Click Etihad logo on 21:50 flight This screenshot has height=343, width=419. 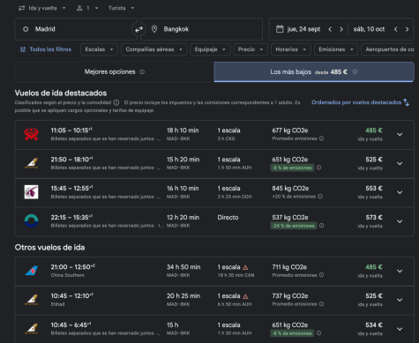pyautogui.click(x=31, y=163)
